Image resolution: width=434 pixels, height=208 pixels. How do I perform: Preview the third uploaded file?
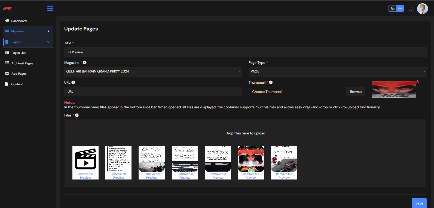(x=152, y=178)
